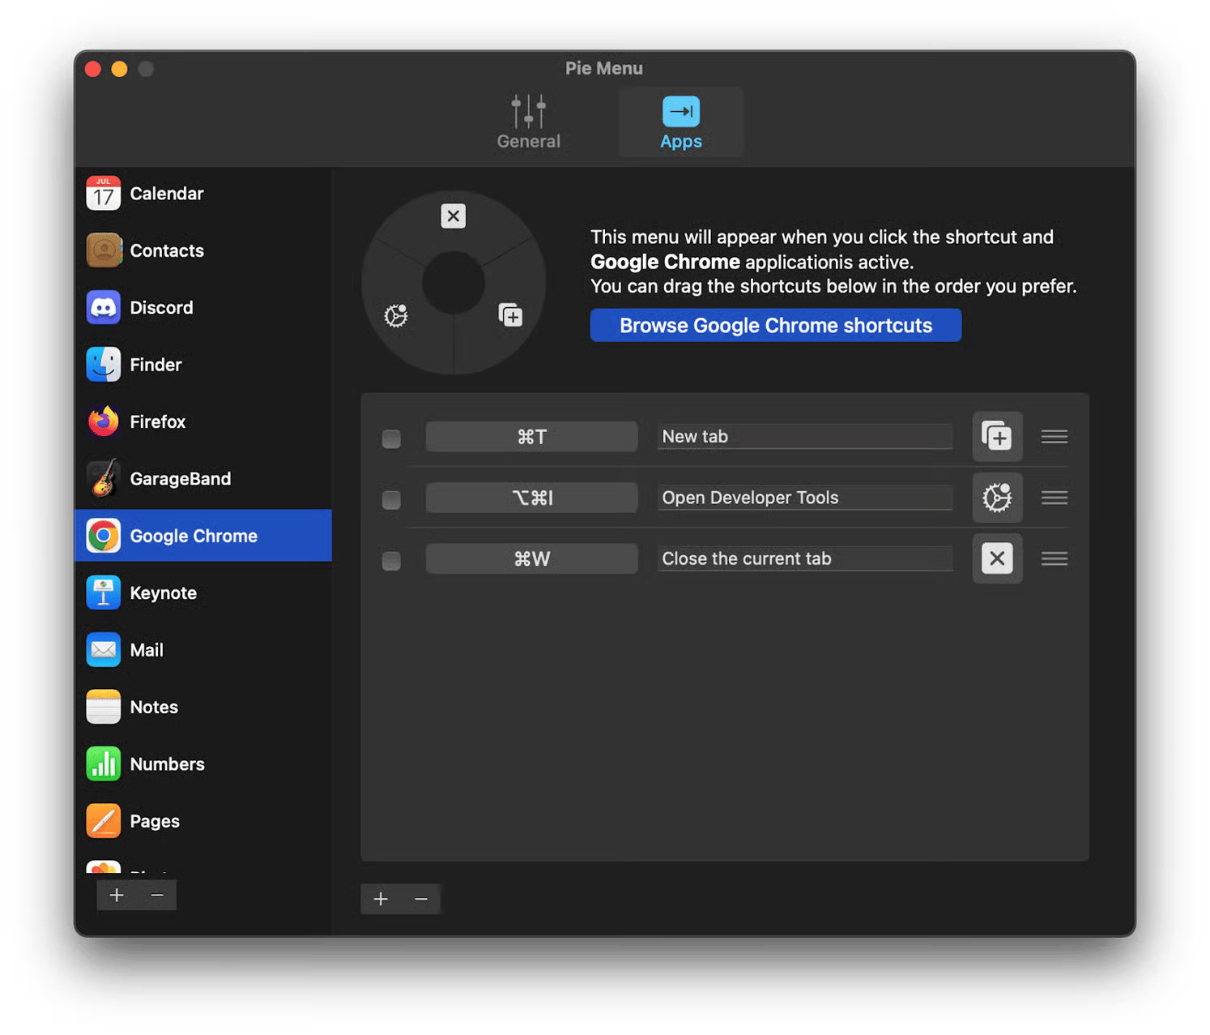
Task: Click the reorder handle for Close the current tab
Action: click(x=1054, y=558)
